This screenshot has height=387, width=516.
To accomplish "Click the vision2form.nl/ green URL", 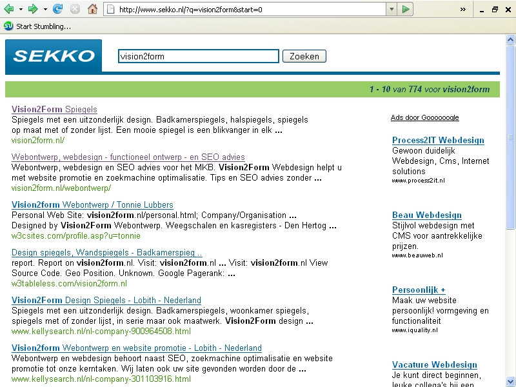I will (38, 141).
